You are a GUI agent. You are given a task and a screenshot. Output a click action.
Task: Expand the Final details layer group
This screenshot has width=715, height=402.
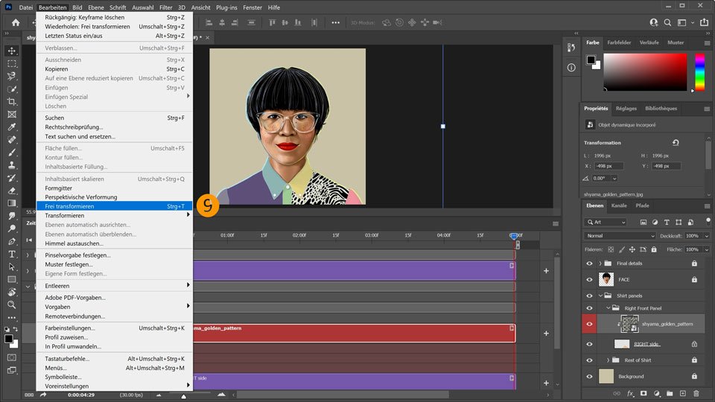(x=600, y=264)
